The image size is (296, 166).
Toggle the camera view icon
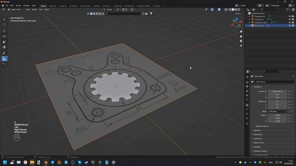click(241, 41)
